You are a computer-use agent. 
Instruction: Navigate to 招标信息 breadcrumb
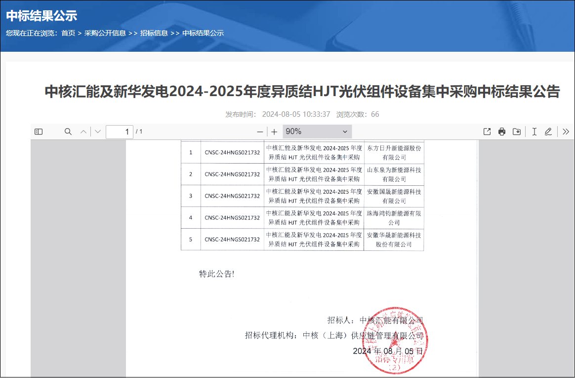coord(154,33)
